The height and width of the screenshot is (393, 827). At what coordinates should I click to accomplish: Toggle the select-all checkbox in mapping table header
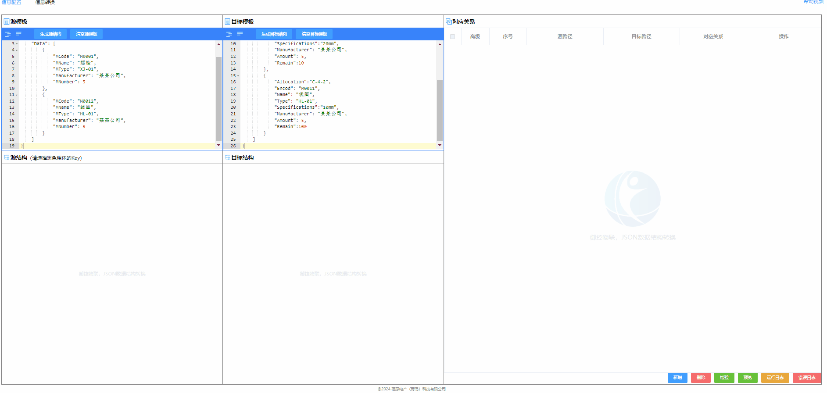tap(453, 36)
